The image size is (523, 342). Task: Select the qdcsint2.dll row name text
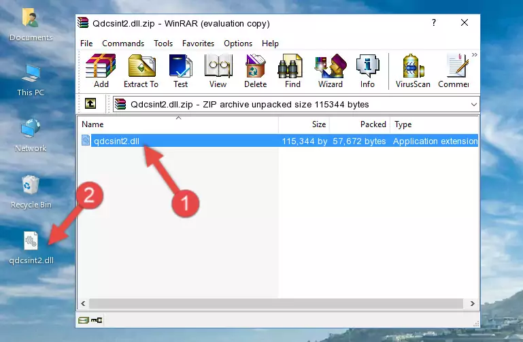pos(116,141)
